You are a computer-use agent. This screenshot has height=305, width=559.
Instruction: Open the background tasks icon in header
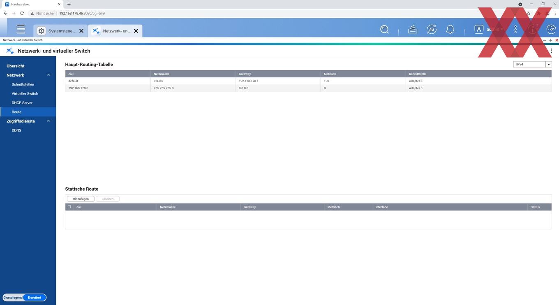tap(413, 30)
